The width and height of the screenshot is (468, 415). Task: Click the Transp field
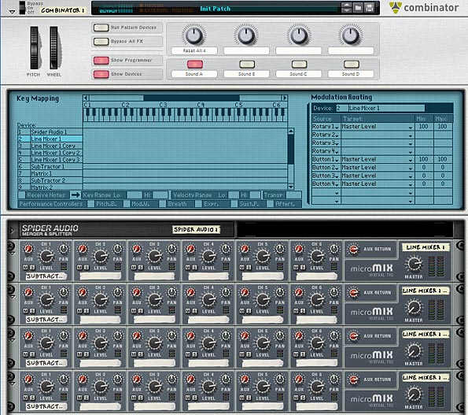[x=293, y=195]
